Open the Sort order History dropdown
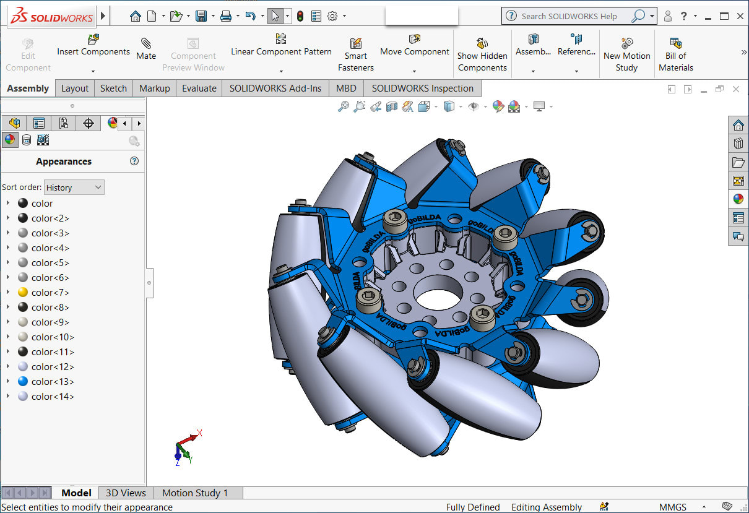 pyautogui.click(x=74, y=188)
